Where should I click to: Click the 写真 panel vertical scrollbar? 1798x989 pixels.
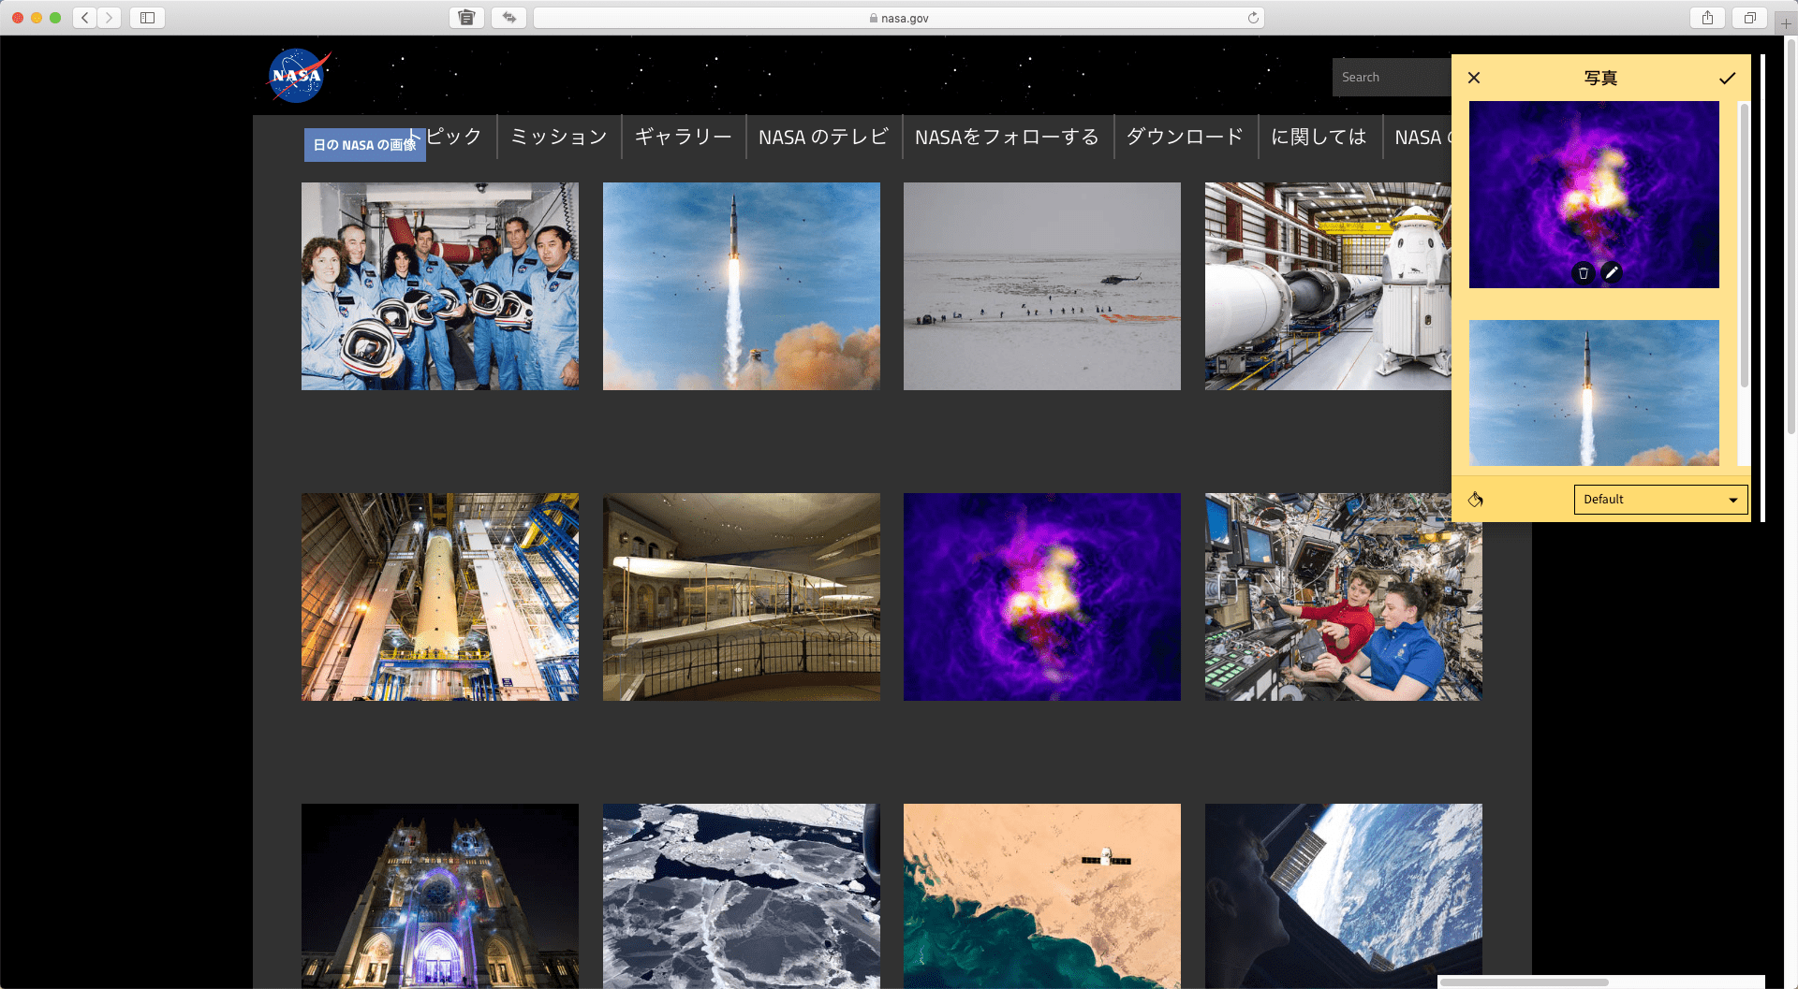[x=1744, y=245]
